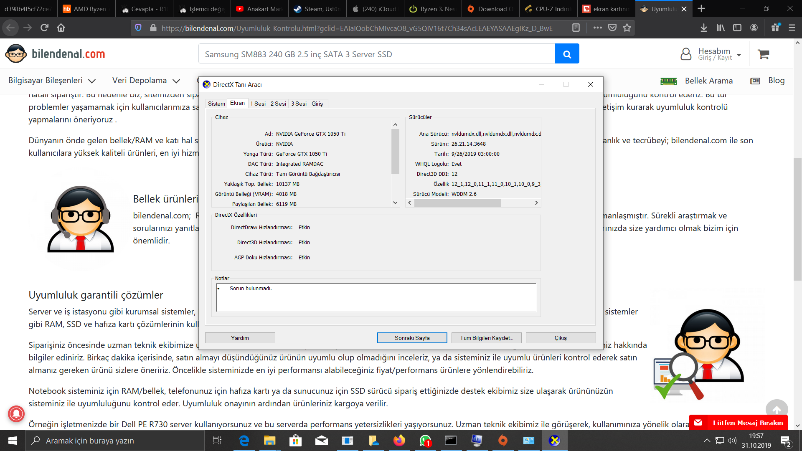
Task: Open Hesabım account dropdown arrow
Action: tap(739, 55)
